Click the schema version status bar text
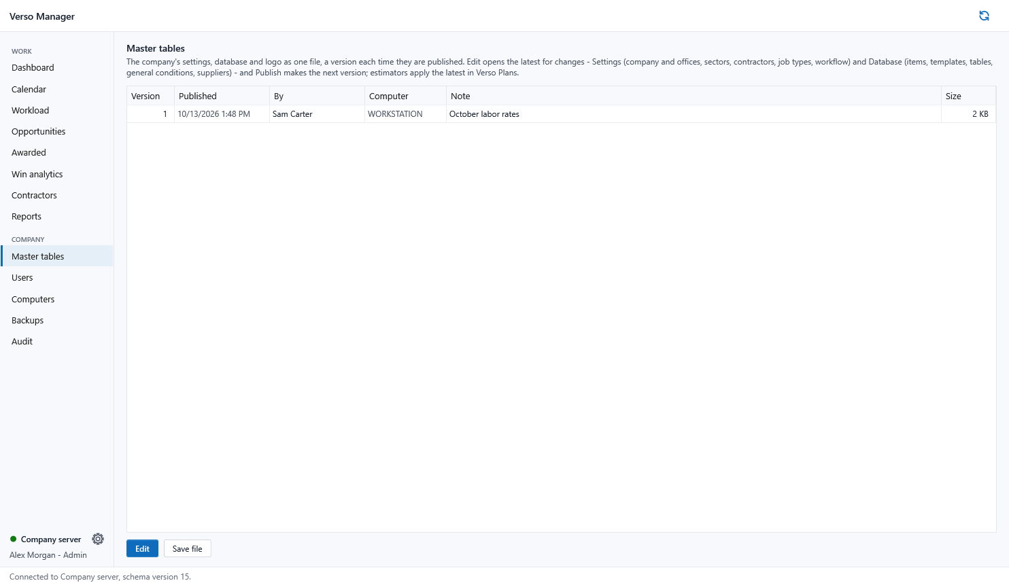This screenshot has width=1009, height=585. pos(100,577)
